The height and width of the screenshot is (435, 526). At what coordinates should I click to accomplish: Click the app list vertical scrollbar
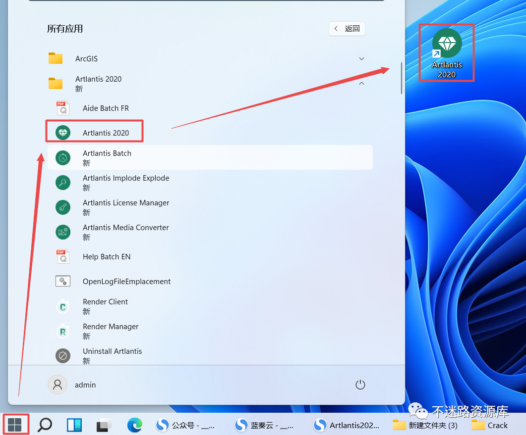click(401, 78)
